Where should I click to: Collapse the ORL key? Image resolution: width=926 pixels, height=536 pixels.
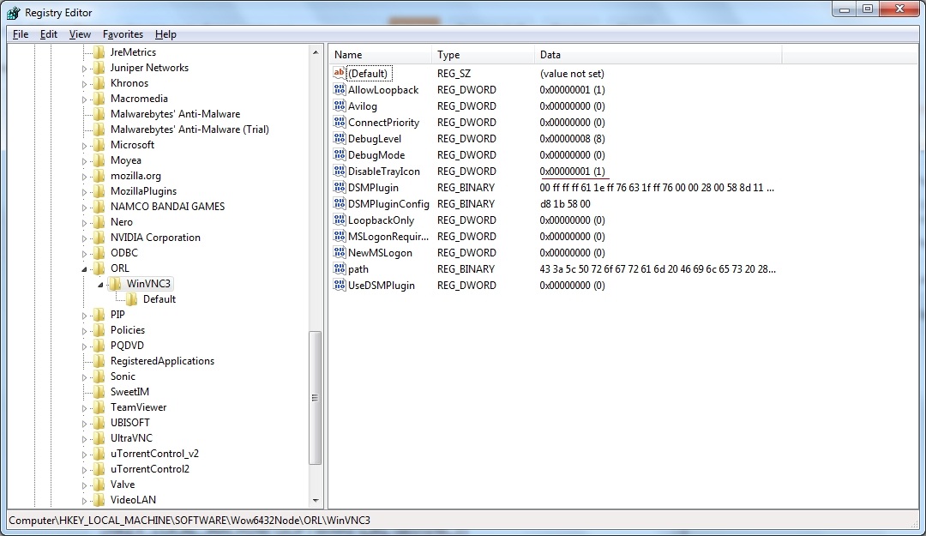(x=85, y=268)
